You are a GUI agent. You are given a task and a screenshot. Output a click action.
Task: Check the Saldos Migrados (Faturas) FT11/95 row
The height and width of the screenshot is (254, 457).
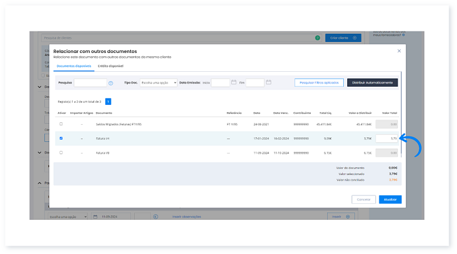coord(61,124)
